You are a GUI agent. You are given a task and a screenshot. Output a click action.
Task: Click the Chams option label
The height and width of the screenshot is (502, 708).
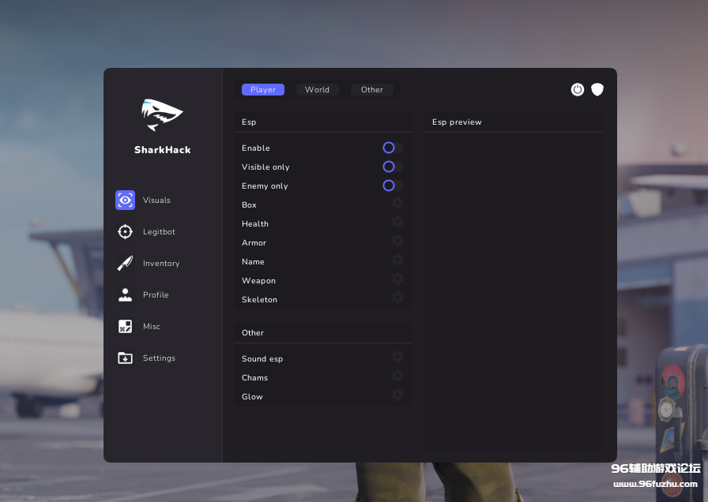click(x=254, y=378)
